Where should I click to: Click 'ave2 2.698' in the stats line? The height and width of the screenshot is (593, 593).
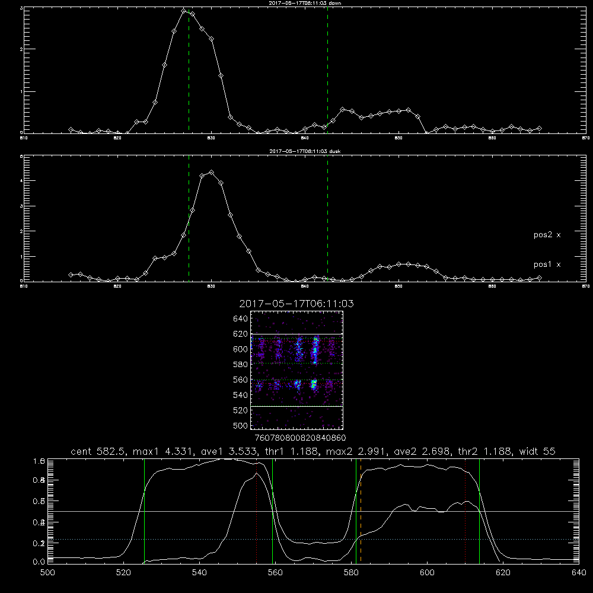[422, 451]
